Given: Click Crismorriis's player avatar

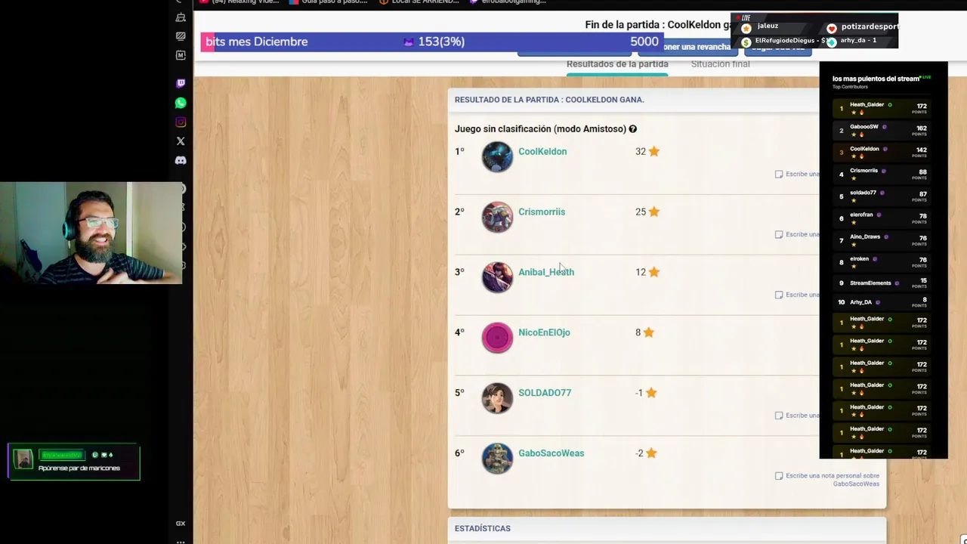Looking at the screenshot, I should click(497, 218).
